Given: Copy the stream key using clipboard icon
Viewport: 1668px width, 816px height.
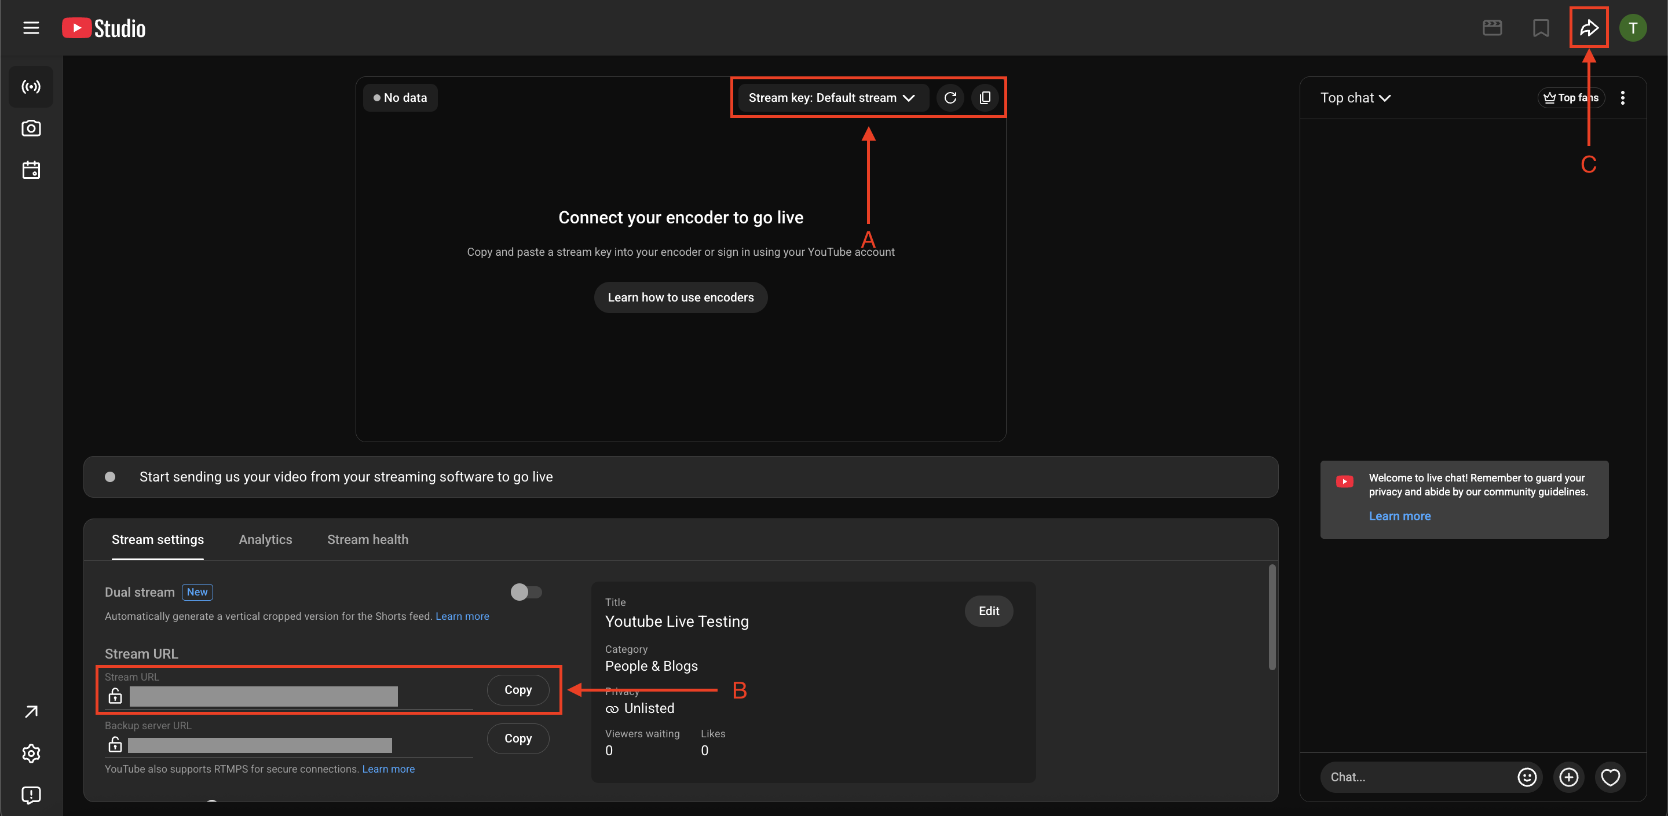Looking at the screenshot, I should [985, 98].
